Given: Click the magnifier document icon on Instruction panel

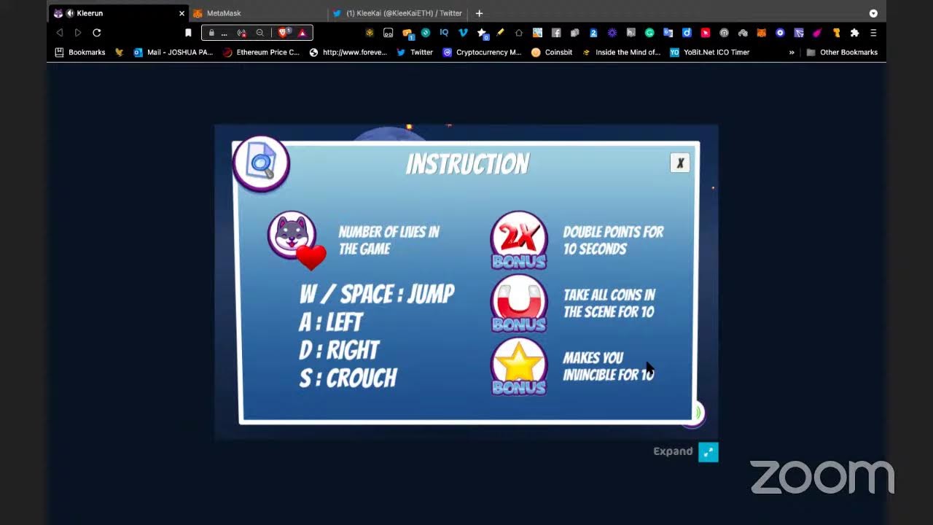Looking at the screenshot, I should (x=261, y=163).
